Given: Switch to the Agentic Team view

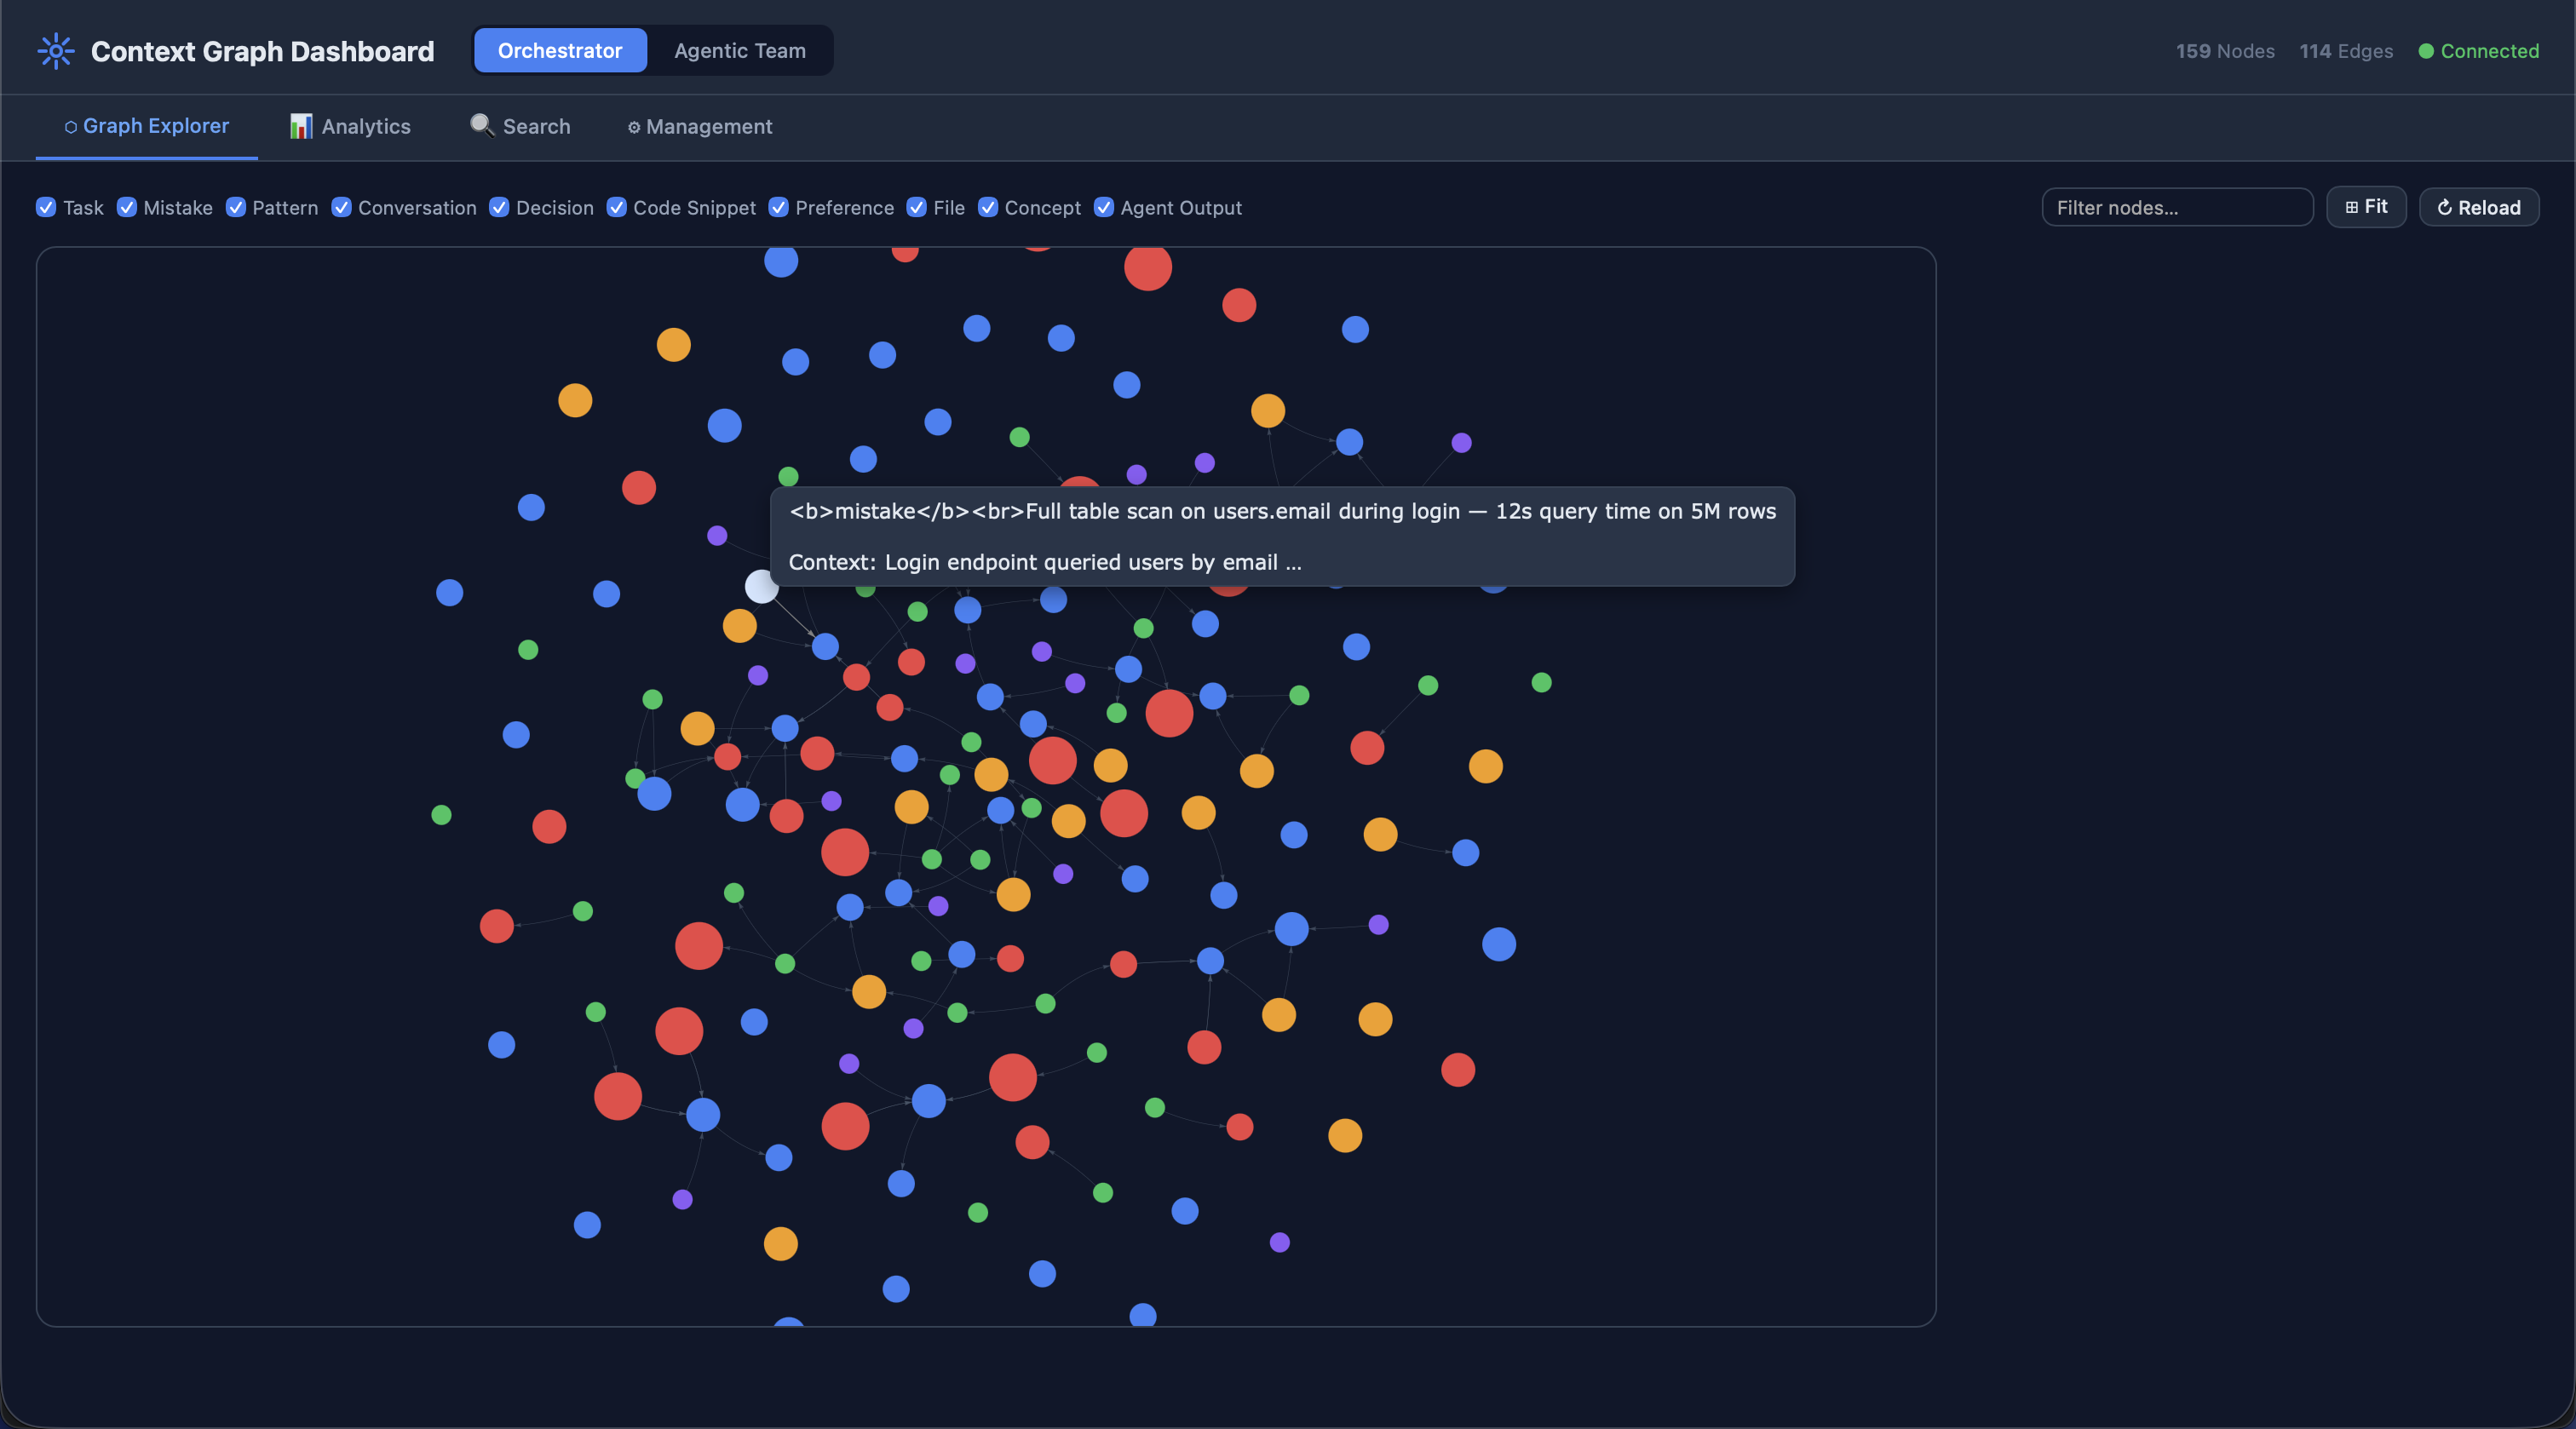Looking at the screenshot, I should (739, 50).
